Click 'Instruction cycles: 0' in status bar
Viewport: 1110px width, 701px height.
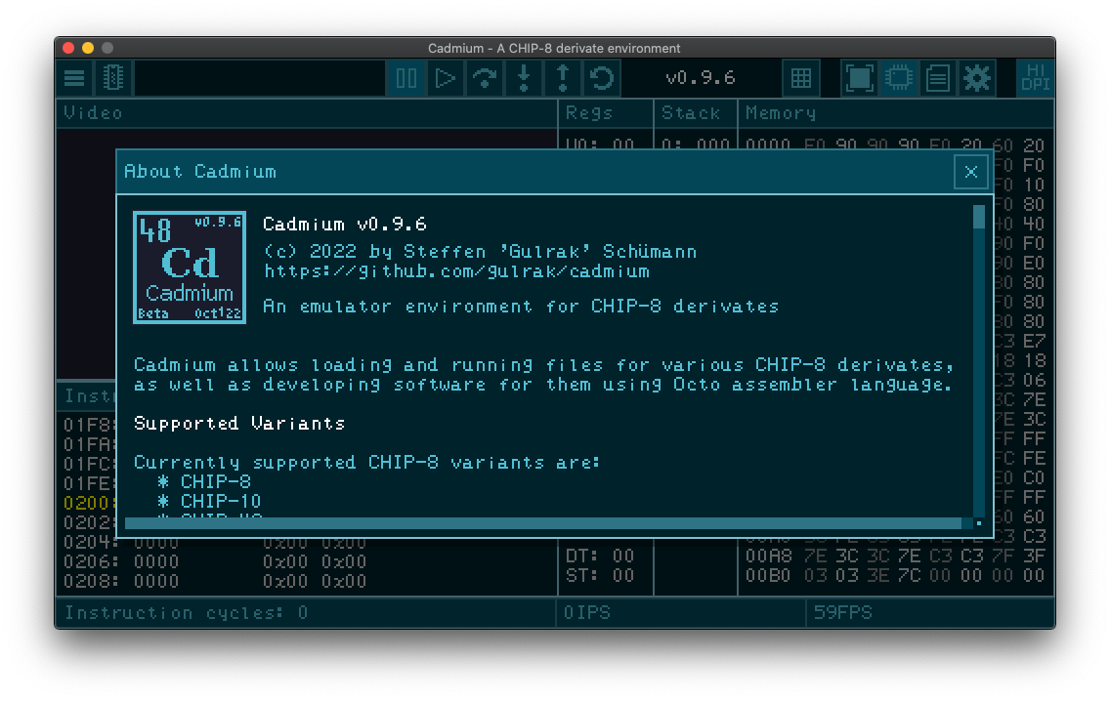[x=187, y=613]
